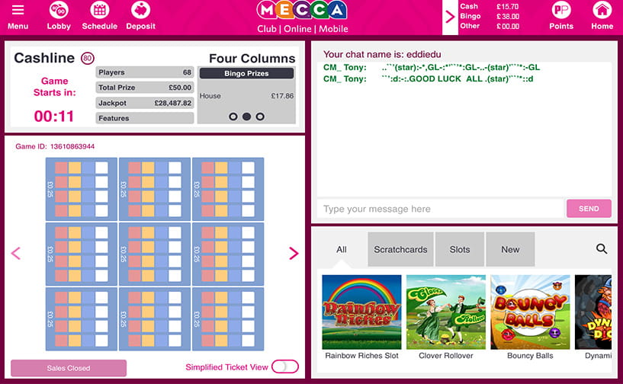Open the Points icon
This screenshot has height=384, width=623.
[561, 11]
